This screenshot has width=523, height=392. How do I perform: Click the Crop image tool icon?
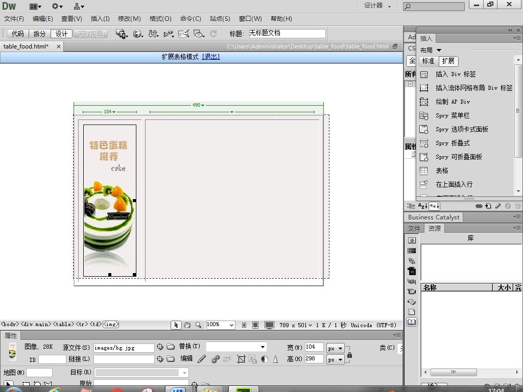(241, 359)
